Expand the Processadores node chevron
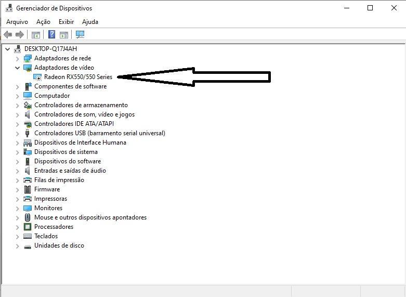 (x=17, y=227)
